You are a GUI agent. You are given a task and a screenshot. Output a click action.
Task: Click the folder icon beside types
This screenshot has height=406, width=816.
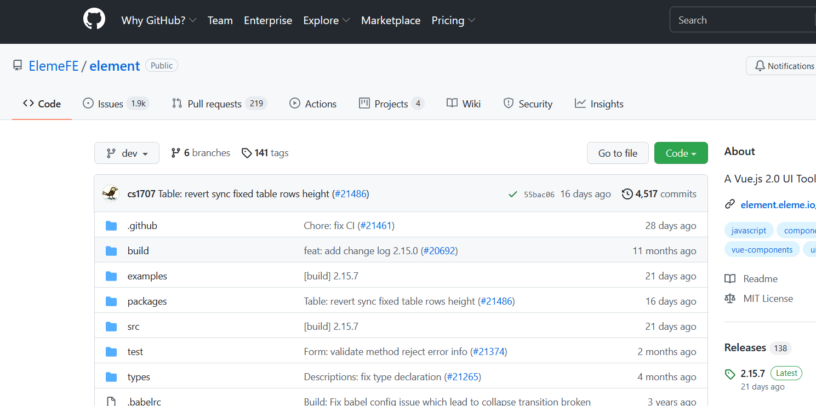(x=111, y=376)
